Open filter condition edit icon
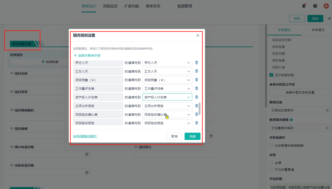Viewport: 332px width, 189px height. [327, 110]
